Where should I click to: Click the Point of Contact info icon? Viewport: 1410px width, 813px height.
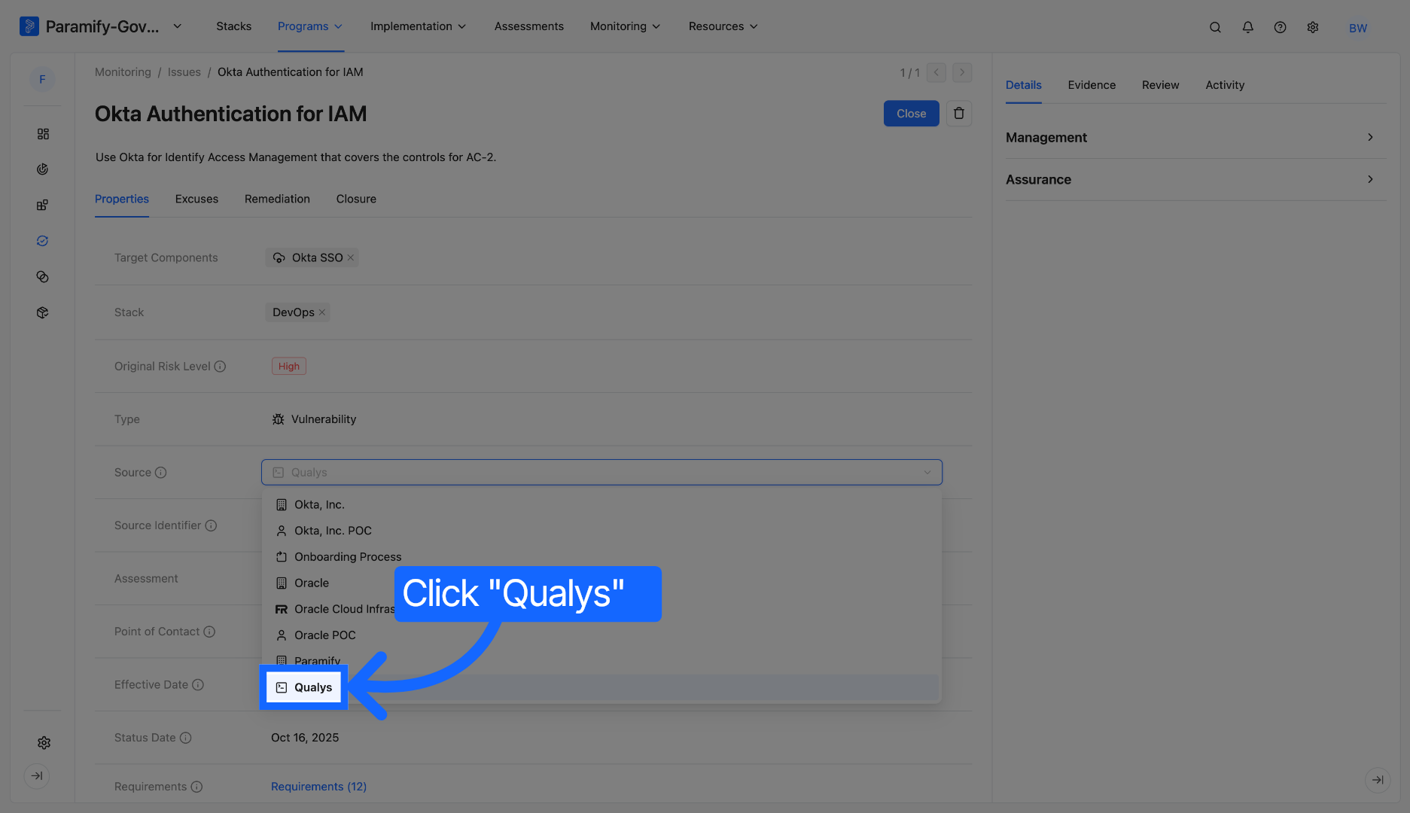point(209,632)
